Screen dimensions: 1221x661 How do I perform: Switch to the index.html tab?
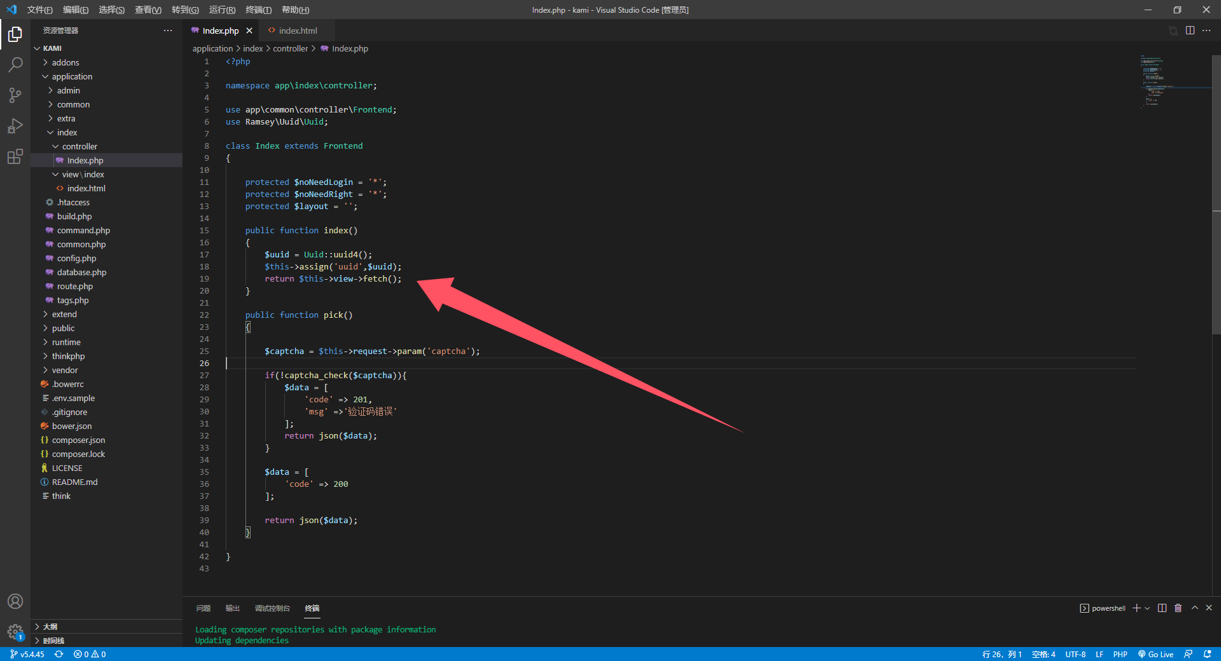pyautogui.click(x=296, y=30)
